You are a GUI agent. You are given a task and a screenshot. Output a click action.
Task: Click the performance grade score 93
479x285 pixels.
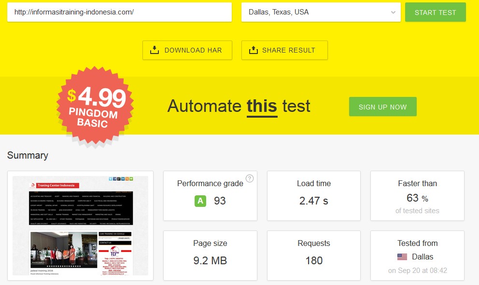(x=220, y=201)
